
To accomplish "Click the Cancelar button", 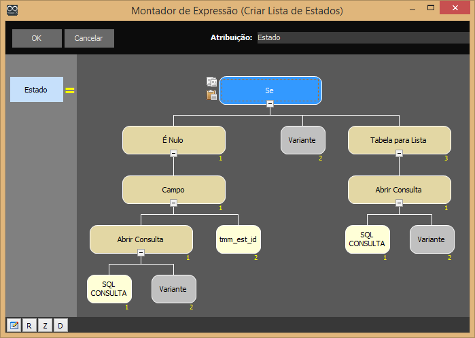I will coord(89,38).
